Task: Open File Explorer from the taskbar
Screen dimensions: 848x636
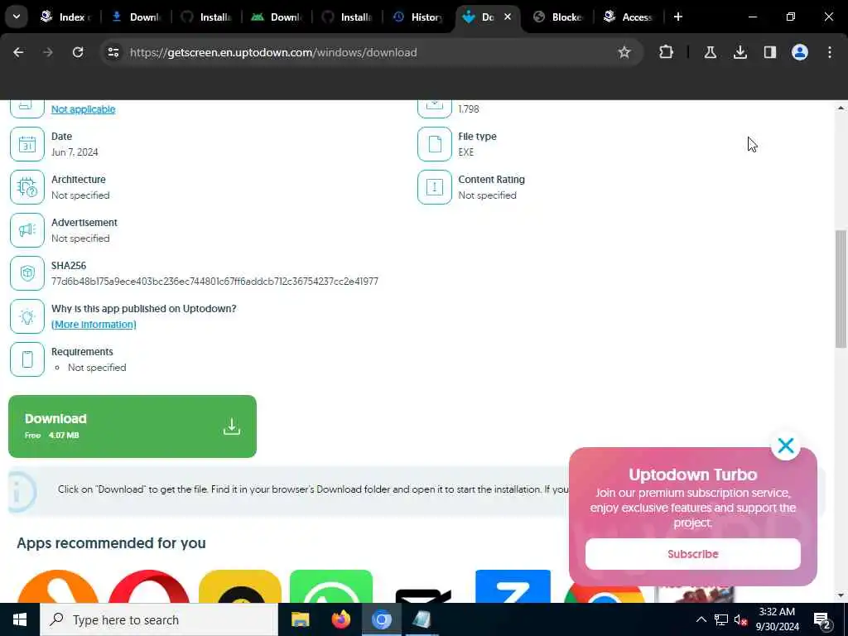Action: pyautogui.click(x=300, y=619)
